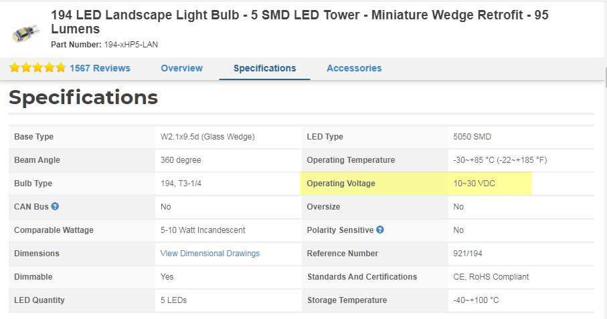The image size is (607, 319).
Task: Click the highlighted Operating Voltage label
Action: (x=341, y=184)
